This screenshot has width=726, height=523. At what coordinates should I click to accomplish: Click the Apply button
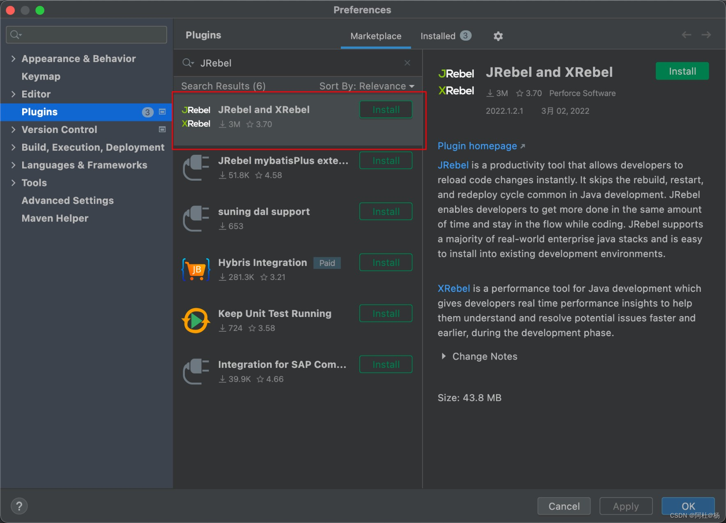(626, 506)
